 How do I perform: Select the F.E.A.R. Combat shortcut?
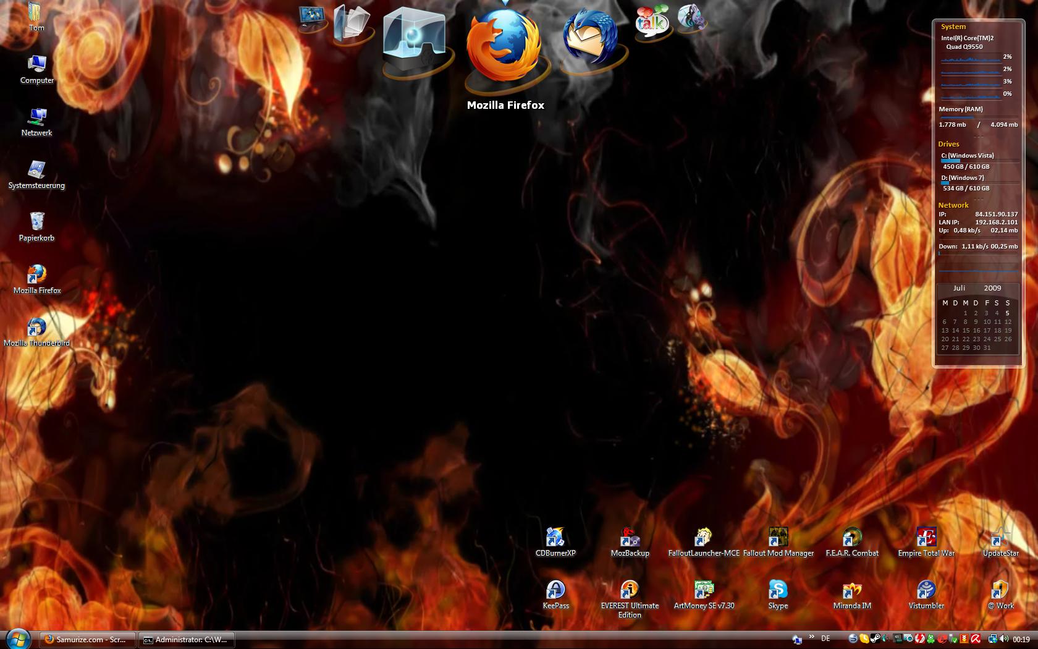[x=852, y=542]
